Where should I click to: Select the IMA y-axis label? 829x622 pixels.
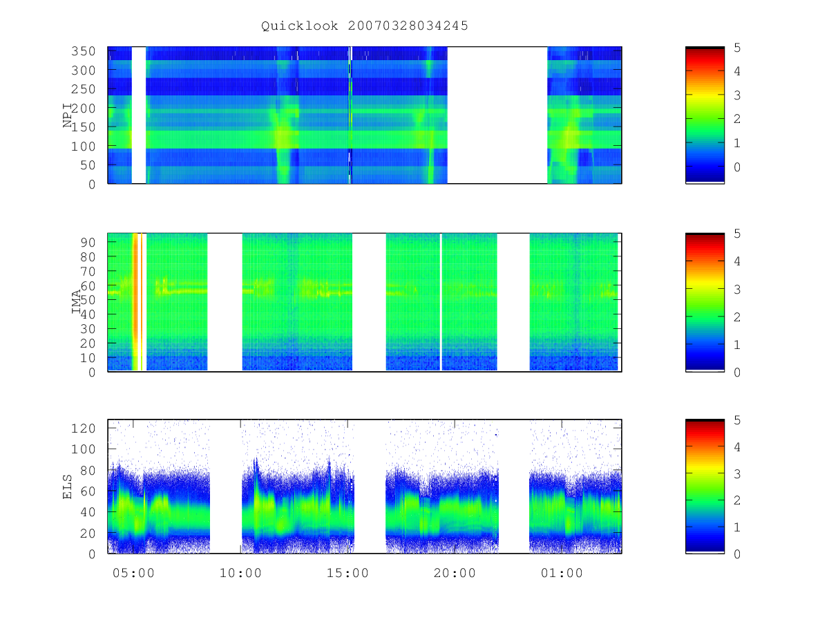coord(76,303)
